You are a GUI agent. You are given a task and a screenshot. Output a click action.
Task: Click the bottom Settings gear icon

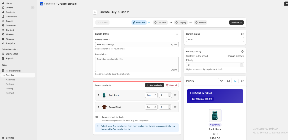click(3, 138)
